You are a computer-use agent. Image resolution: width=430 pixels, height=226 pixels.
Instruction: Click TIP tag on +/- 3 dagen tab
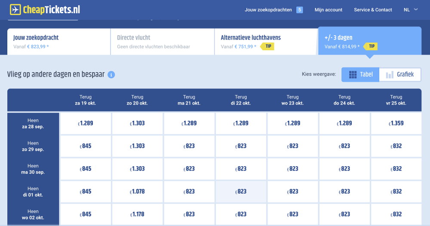371,46
